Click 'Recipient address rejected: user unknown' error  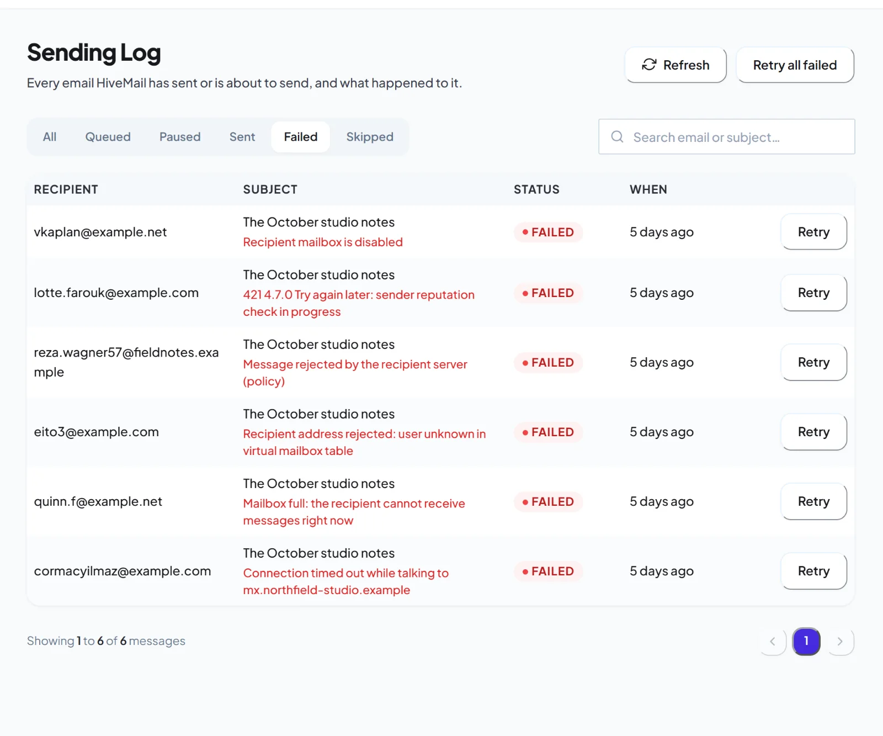tap(365, 442)
